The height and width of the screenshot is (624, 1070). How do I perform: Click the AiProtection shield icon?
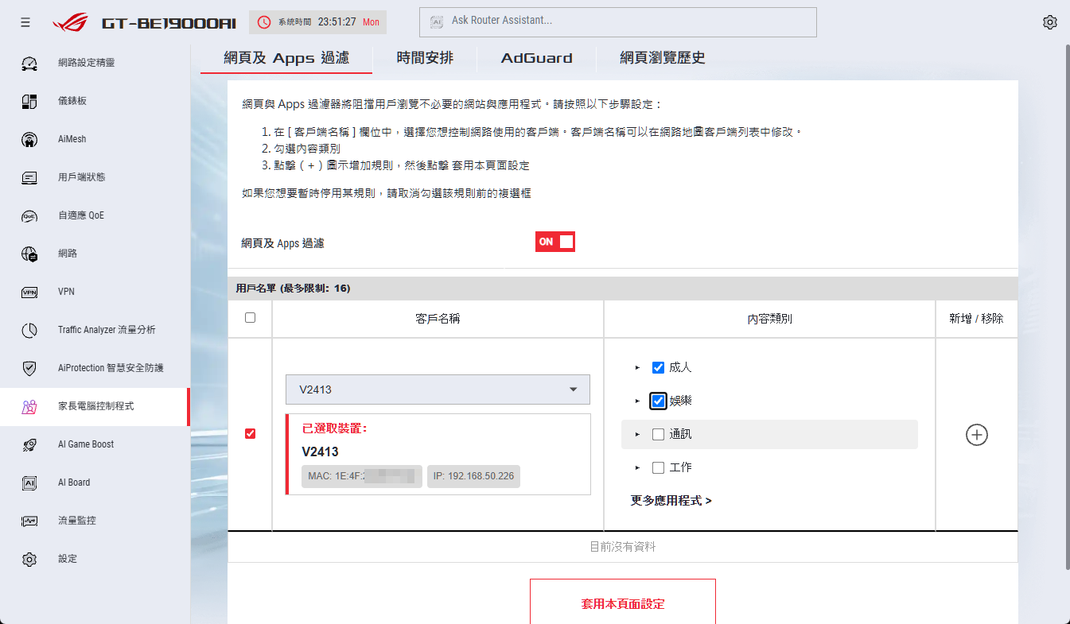coord(29,368)
